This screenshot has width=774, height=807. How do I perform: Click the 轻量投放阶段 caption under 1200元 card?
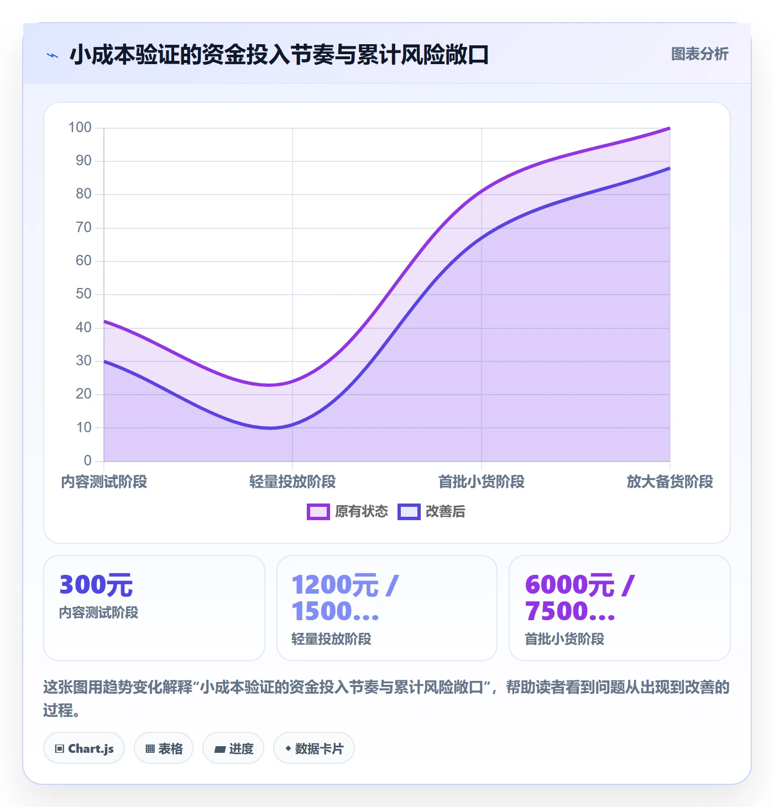pyautogui.click(x=331, y=640)
